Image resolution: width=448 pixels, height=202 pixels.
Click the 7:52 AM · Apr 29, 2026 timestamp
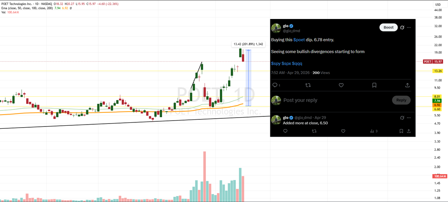(x=290, y=73)
